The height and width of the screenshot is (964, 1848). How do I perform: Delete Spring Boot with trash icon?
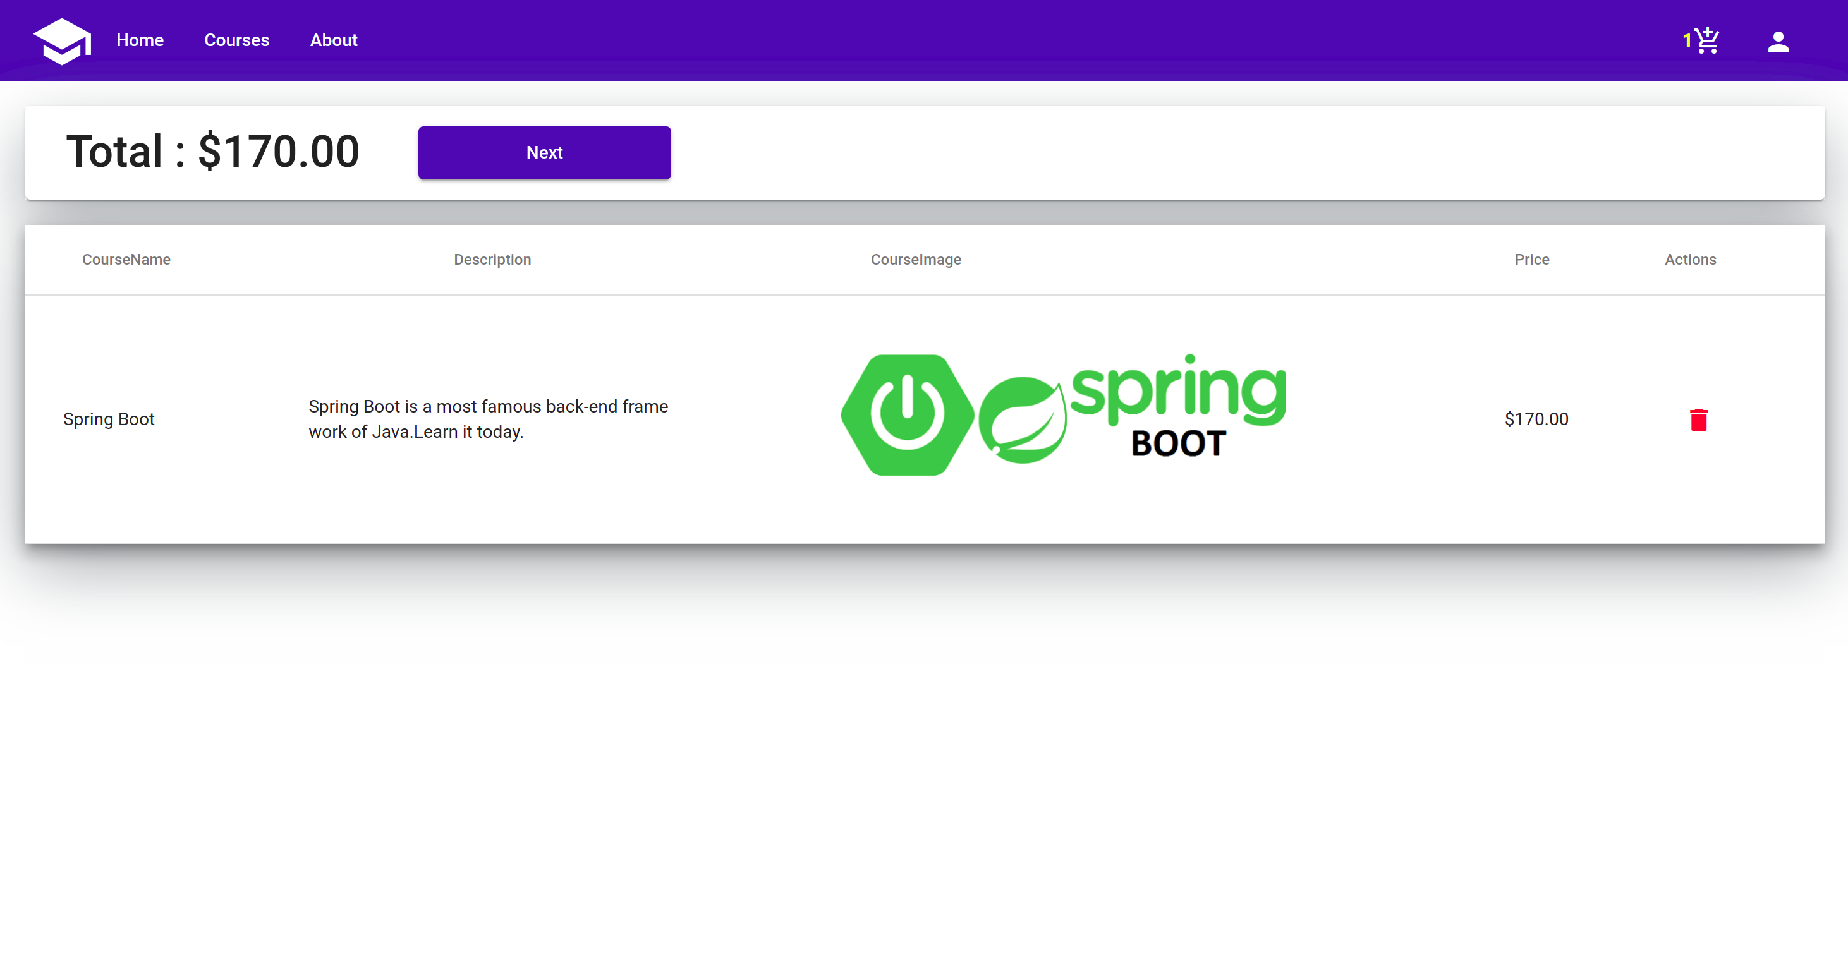coord(1698,419)
